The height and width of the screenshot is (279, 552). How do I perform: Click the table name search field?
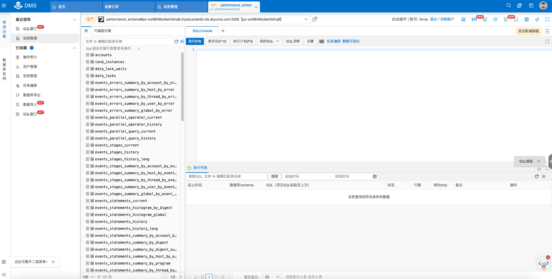coord(129,41)
